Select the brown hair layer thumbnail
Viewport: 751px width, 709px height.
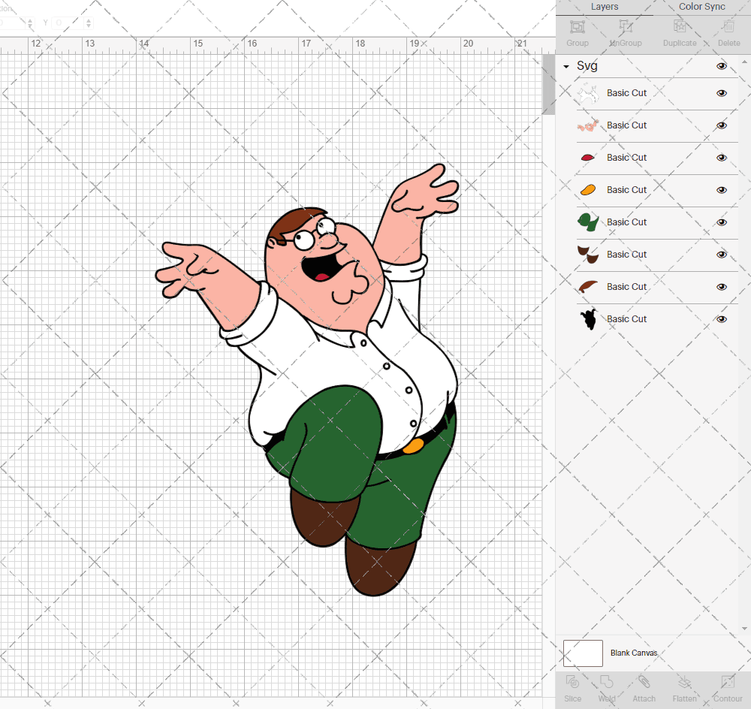588,286
